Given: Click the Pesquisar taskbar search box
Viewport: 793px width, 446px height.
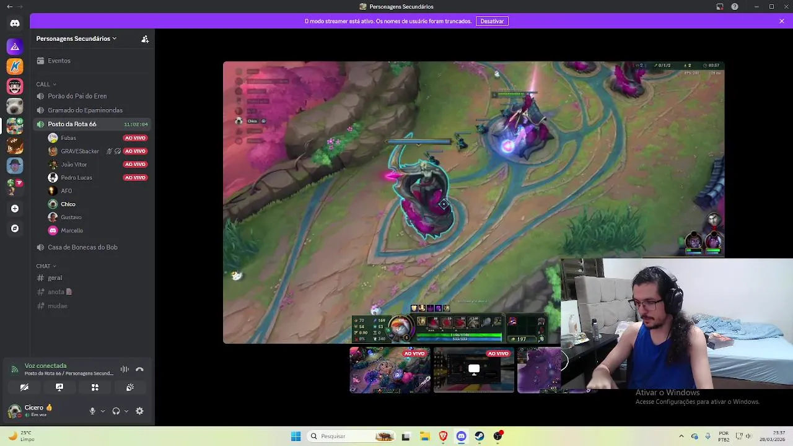Looking at the screenshot, I should [x=351, y=436].
